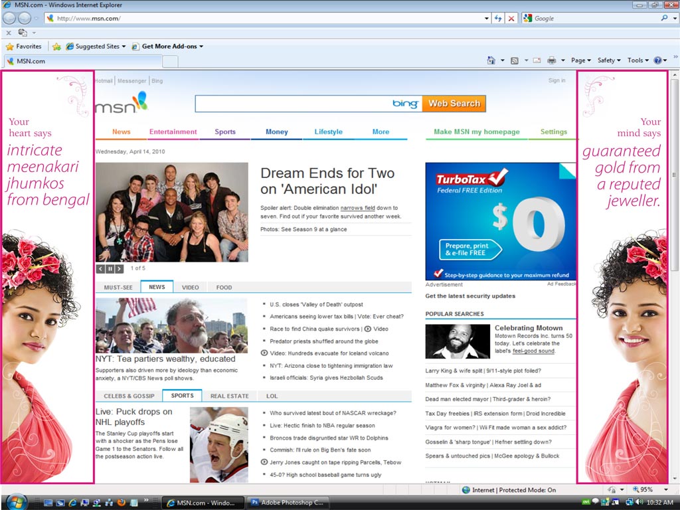Click the Refresh page icon

pyautogui.click(x=498, y=18)
